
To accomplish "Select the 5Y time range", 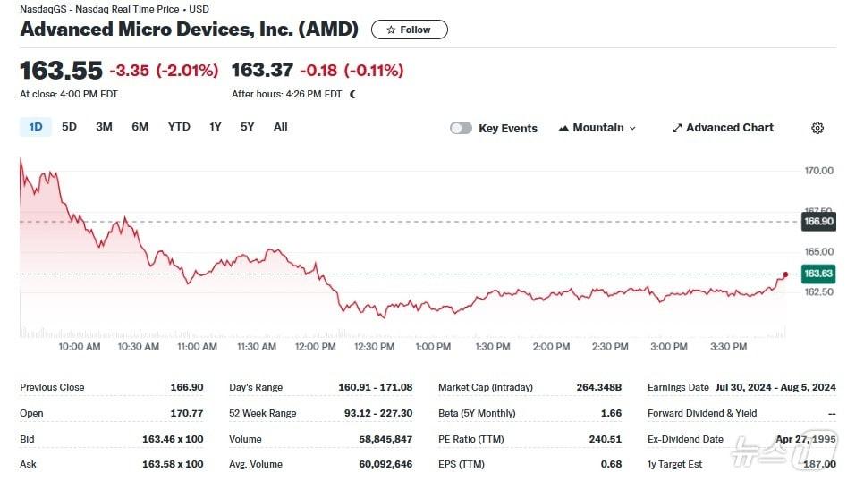I will (x=247, y=127).
